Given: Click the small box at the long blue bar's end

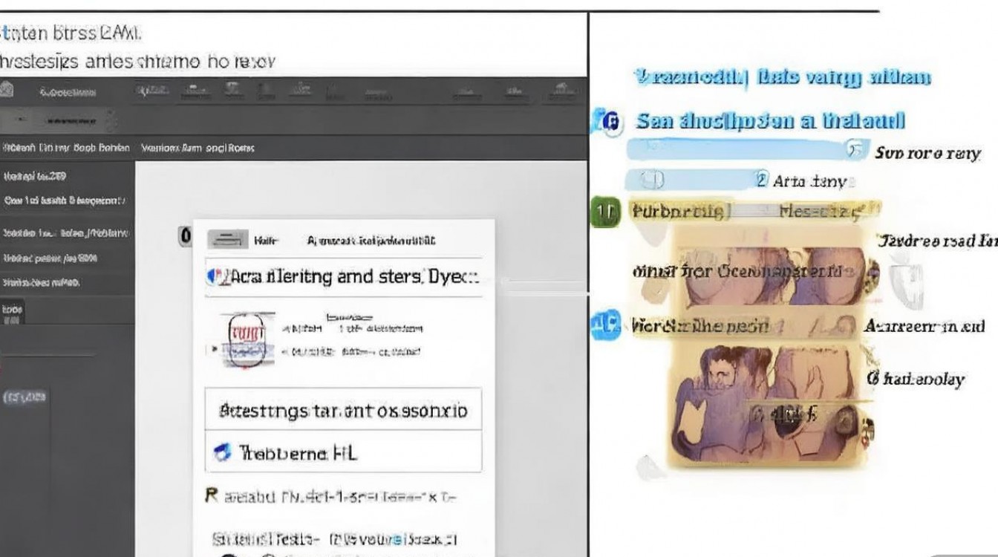Looking at the screenshot, I should pos(855,150).
